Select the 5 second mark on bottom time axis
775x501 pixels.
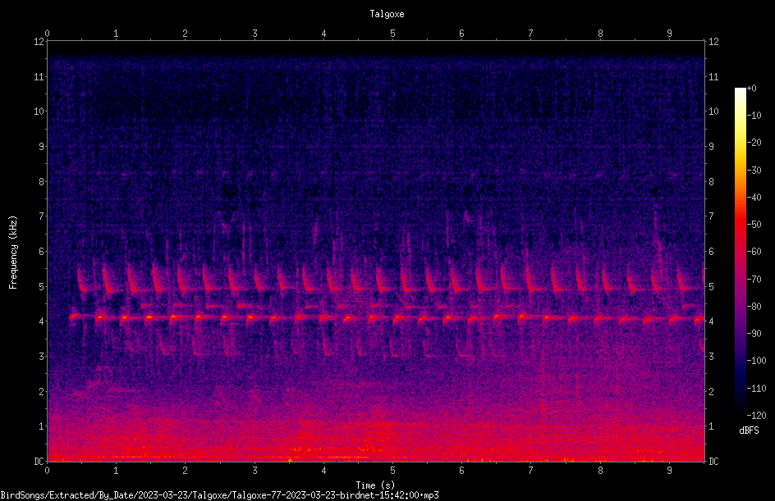pos(393,471)
